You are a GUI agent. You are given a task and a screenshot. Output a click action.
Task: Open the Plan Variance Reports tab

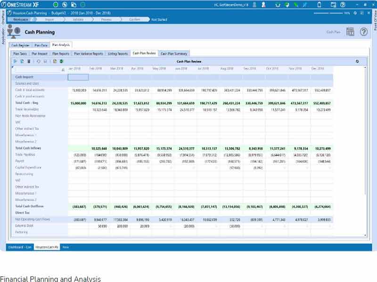(89, 54)
